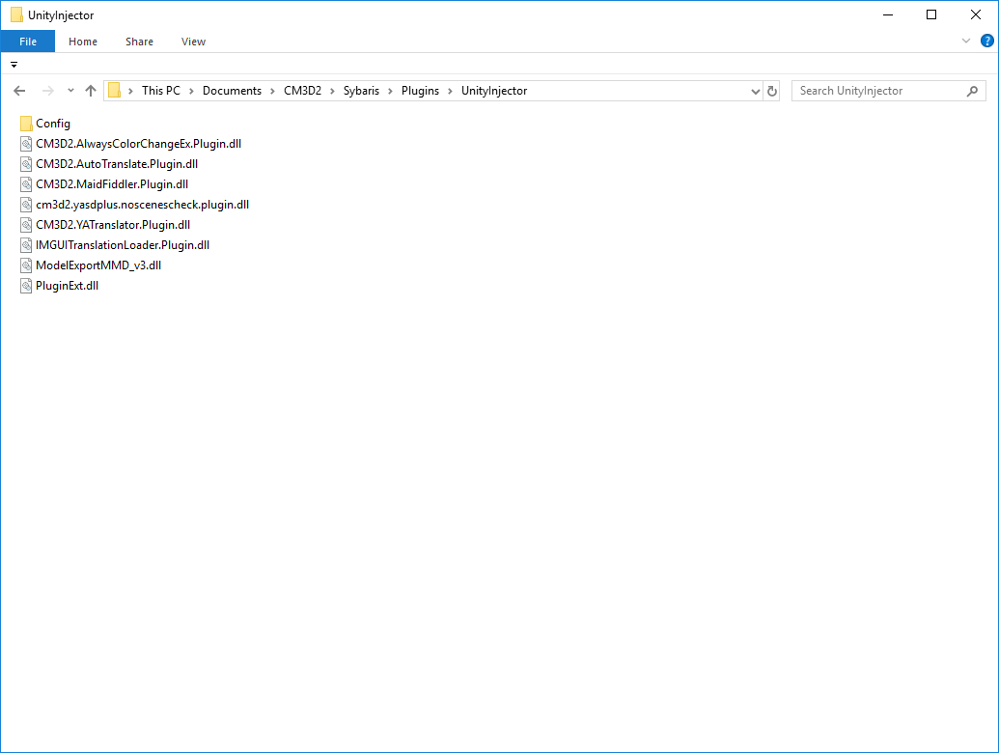Select This PC in the breadcrumb

[160, 91]
